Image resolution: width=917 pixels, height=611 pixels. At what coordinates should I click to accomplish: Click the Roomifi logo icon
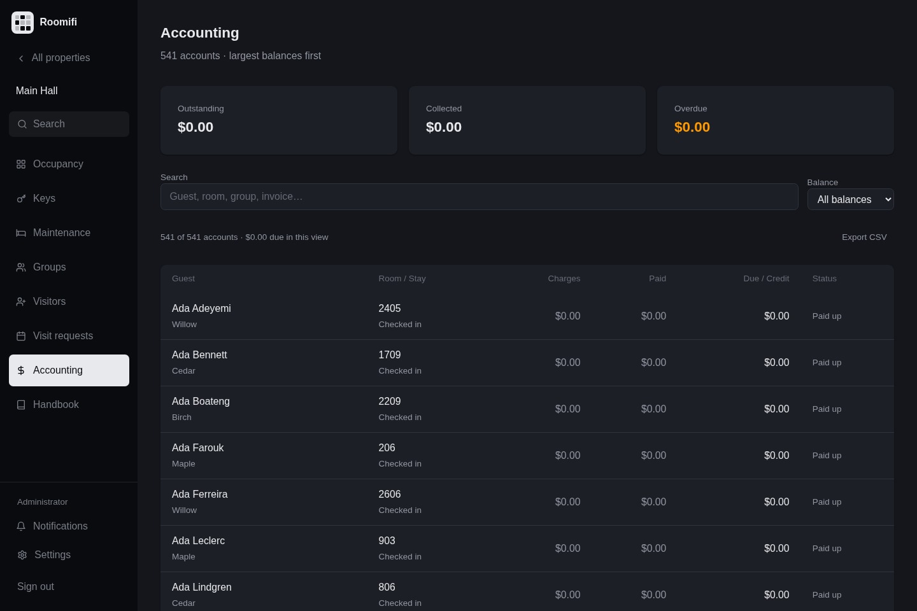click(22, 22)
